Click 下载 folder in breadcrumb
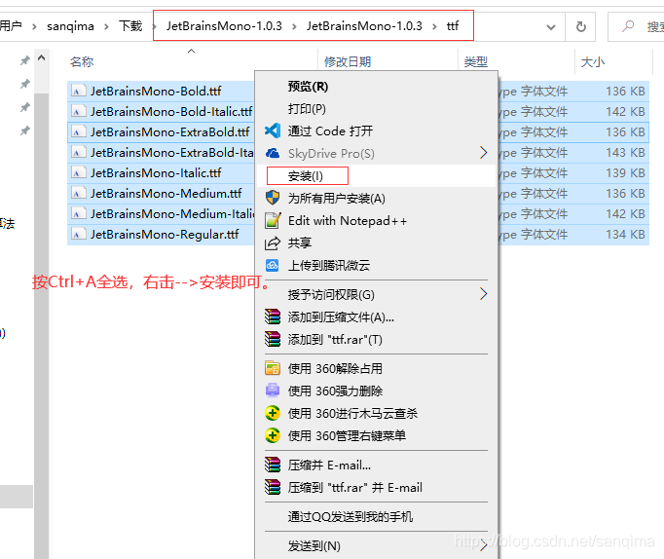The height and width of the screenshot is (559, 664). pos(130,26)
